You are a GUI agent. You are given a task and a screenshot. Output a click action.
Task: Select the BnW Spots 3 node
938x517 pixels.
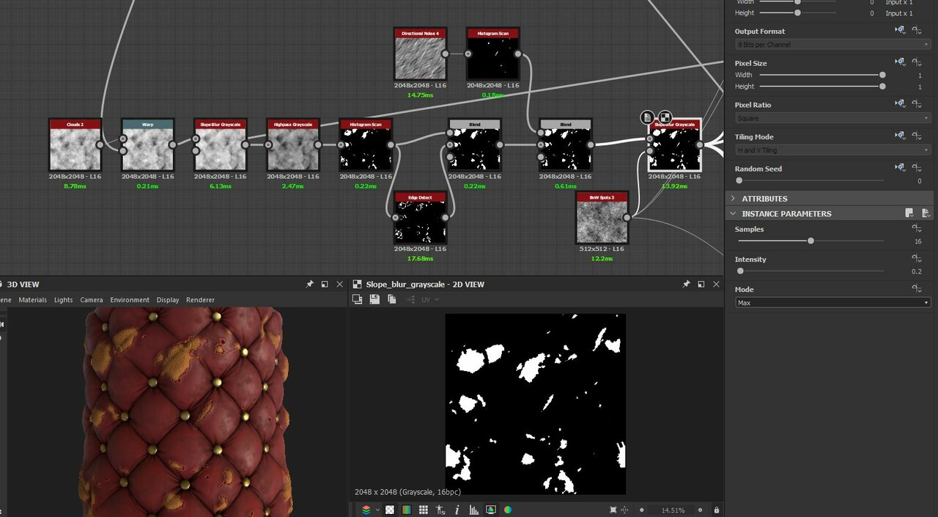tap(602, 218)
